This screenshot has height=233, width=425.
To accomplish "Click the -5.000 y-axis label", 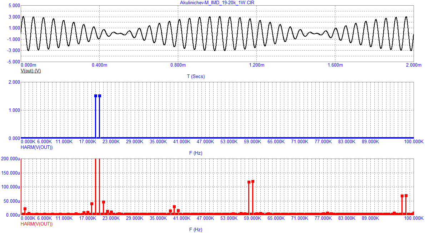I will [x=13, y=62].
